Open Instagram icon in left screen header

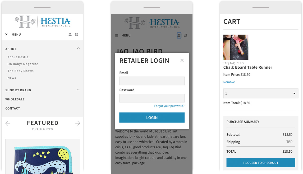77,34
